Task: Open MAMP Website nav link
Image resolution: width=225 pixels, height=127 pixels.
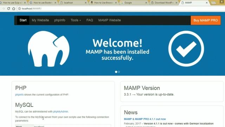Action: (x=109, y=20)
